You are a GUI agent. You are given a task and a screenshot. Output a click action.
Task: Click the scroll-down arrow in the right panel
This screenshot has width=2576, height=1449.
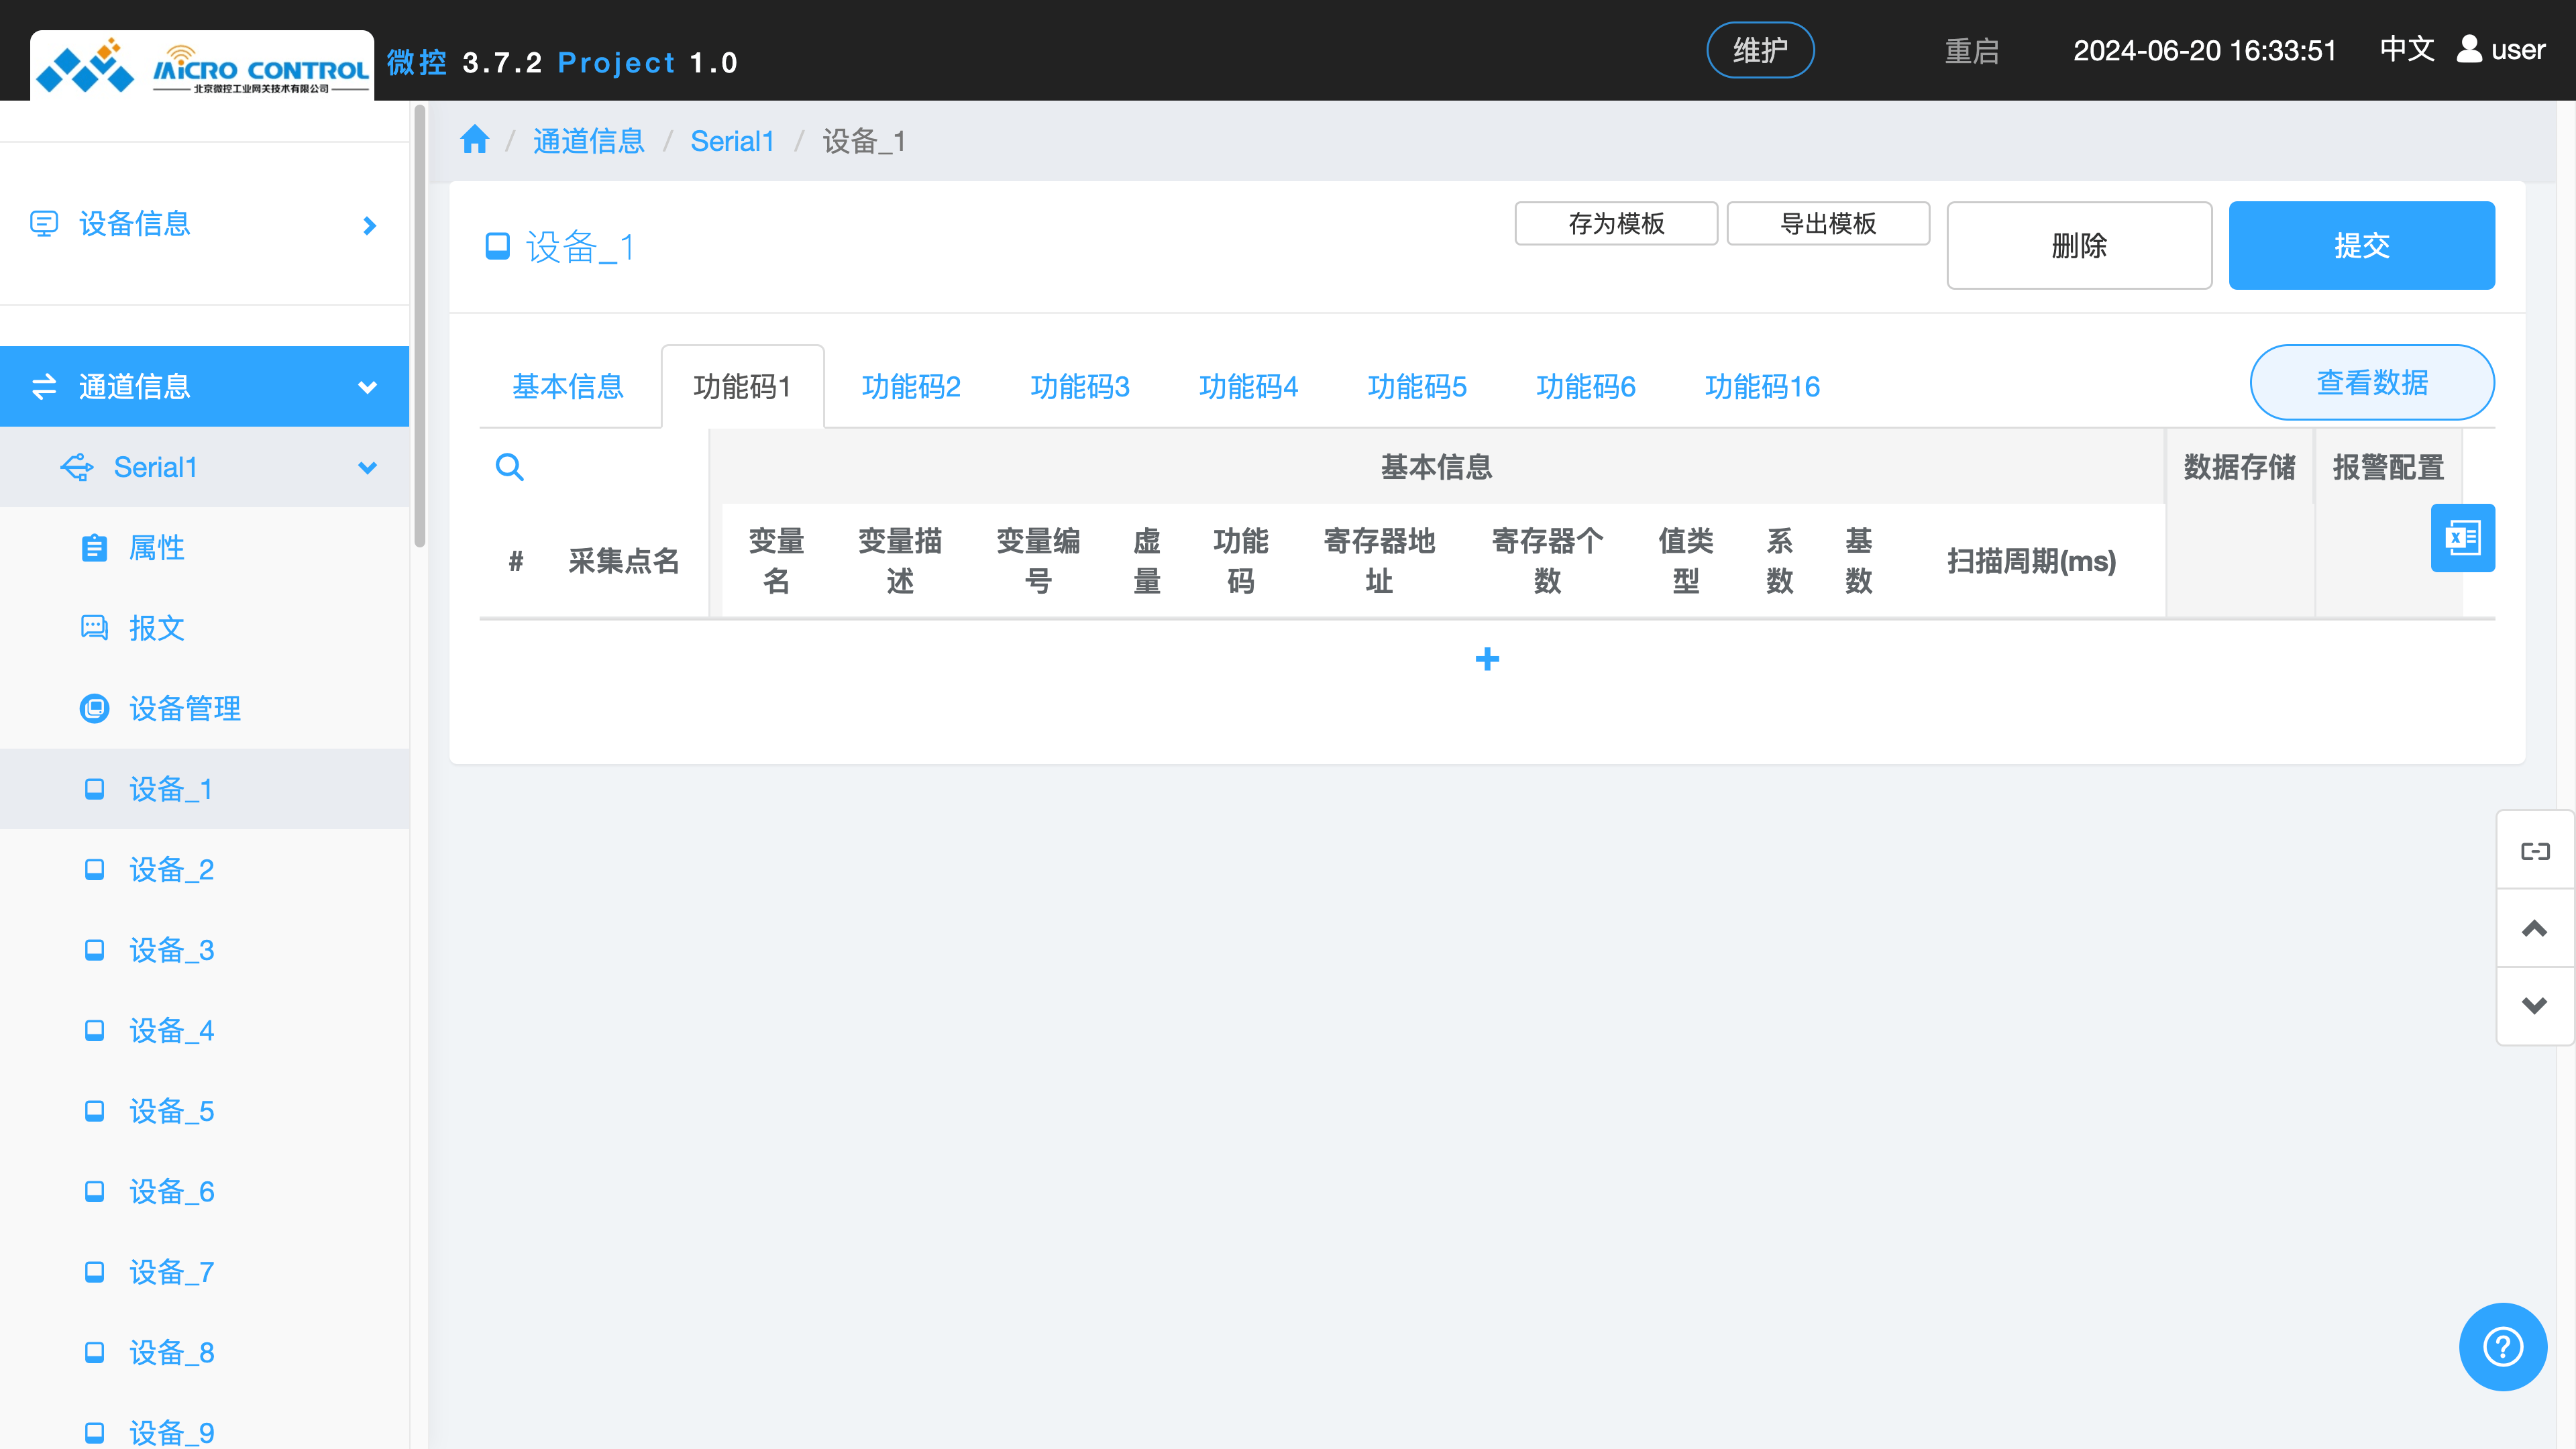2534,1006
